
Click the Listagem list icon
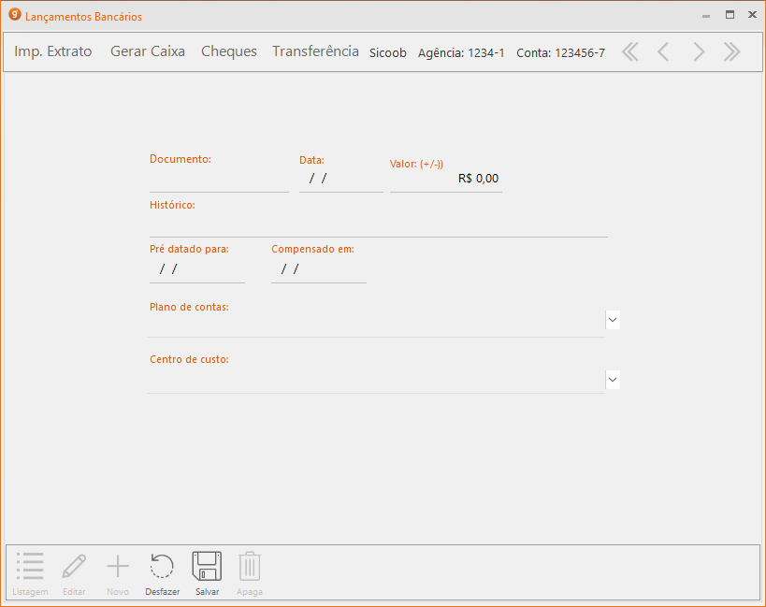coord(30,566)
